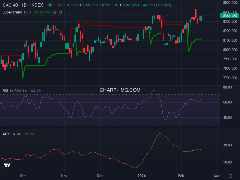Hide the SuperTrend indicator from the chart
The height and width of the screenshot is (180, 240).
click(x=12, y=13)
